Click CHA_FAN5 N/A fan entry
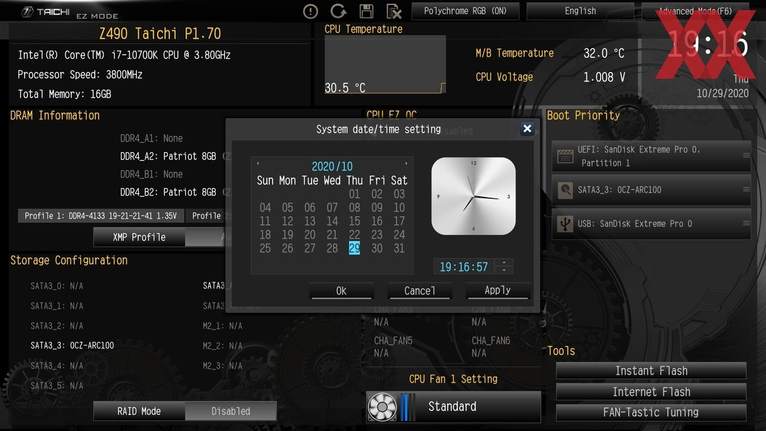 pyautogui.click(x=393, y=346)
